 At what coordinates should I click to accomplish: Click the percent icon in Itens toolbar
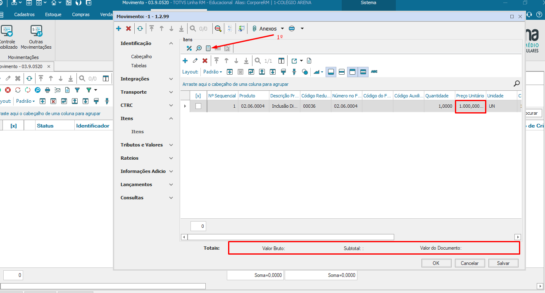click(x=189, y=48)
